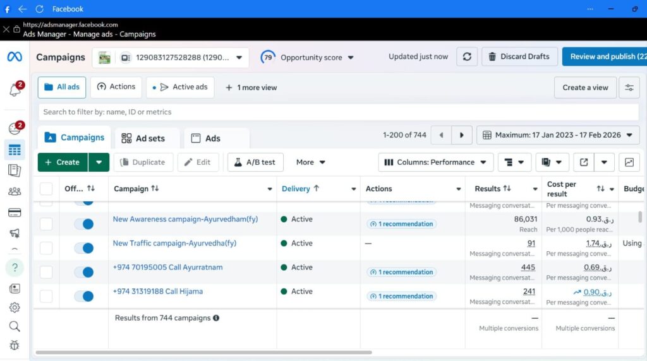Open the Columns: Performance dropdown

click(436, 162)
